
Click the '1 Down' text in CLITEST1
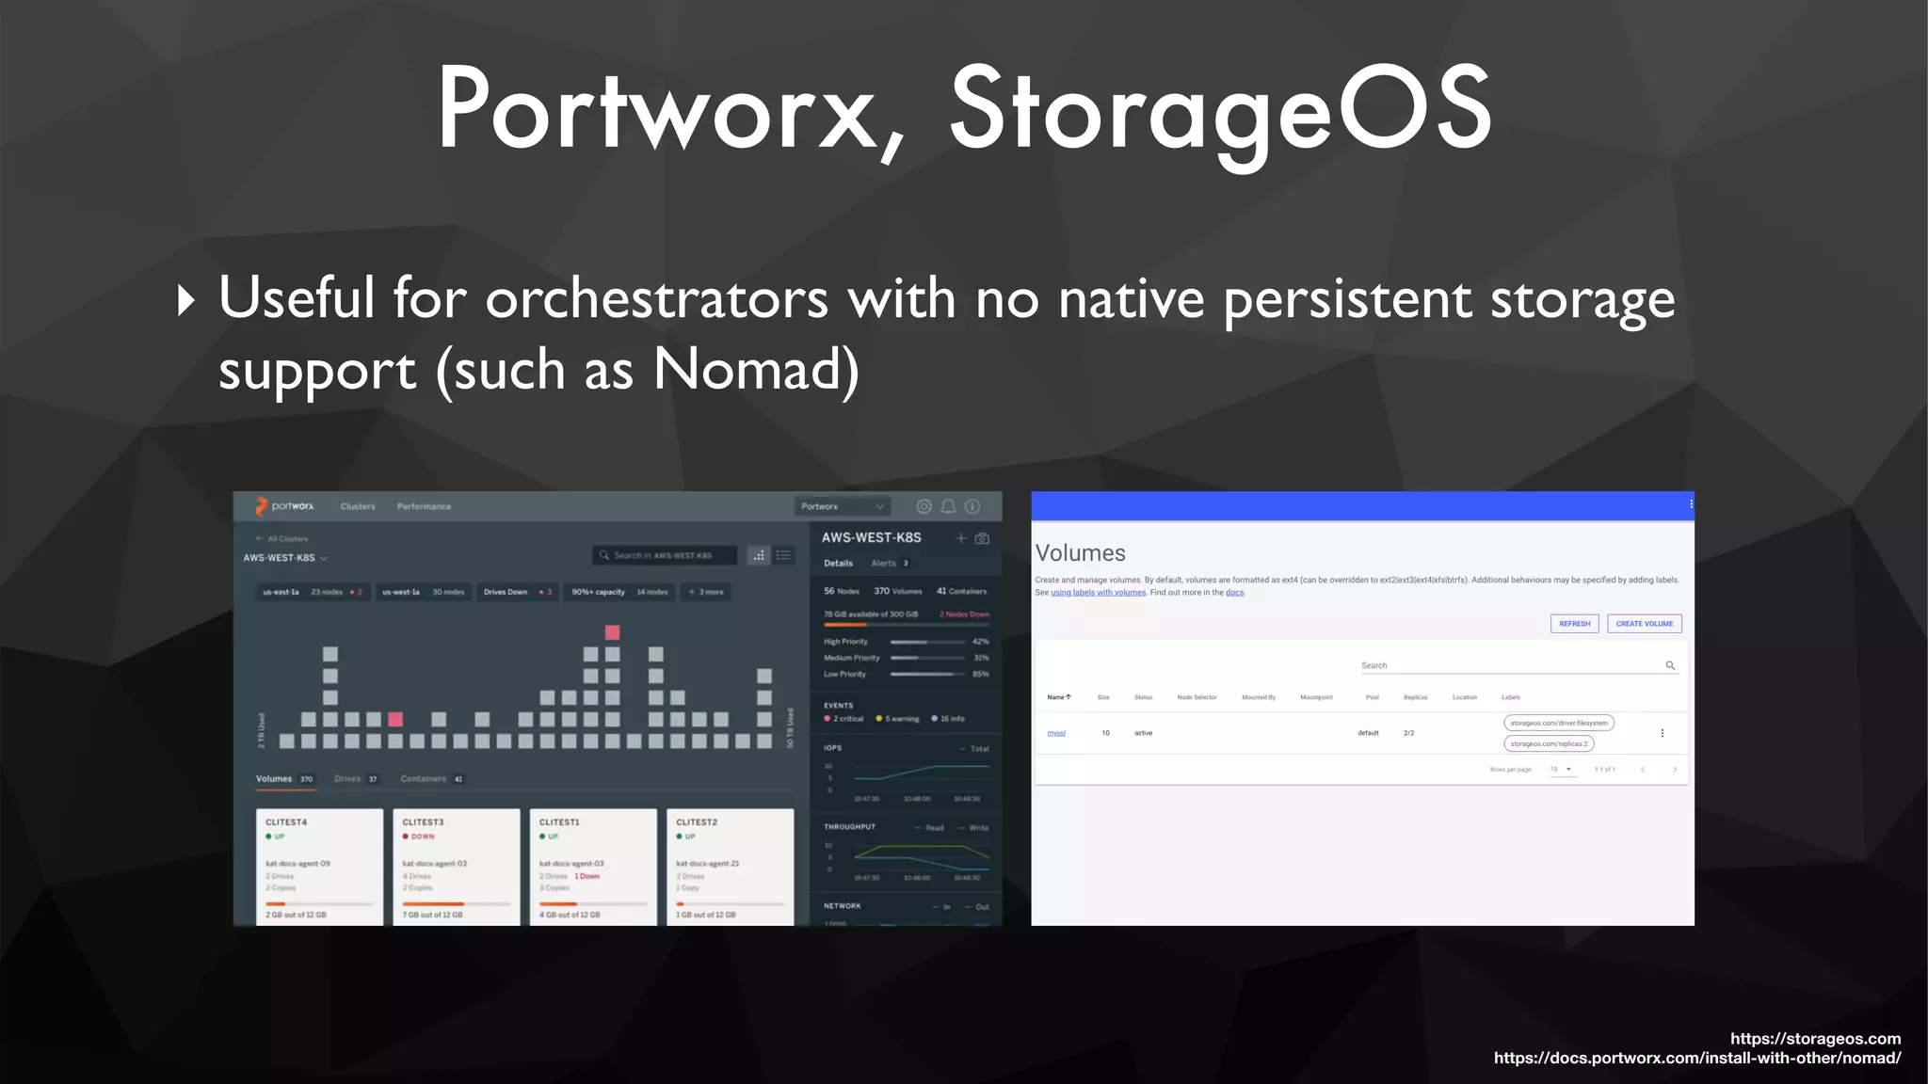(587, 876)
